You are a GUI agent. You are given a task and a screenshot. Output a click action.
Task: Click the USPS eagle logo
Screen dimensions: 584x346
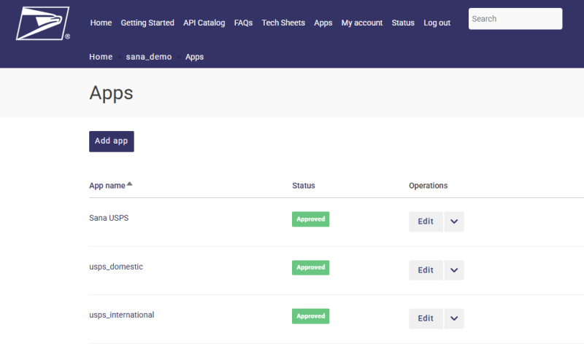42,23
